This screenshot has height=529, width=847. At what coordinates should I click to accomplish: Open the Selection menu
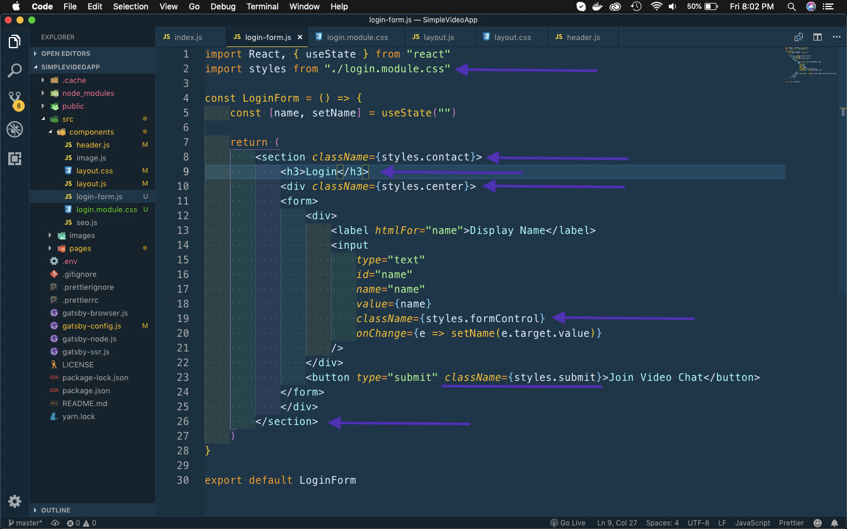point(131,6)
